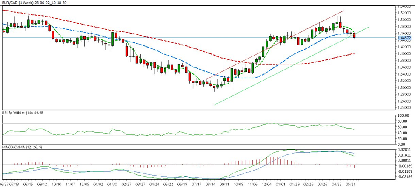This screenshot has width=415, height=193.
Task: Click the MACD scale value -0.00189
Action: [404, 166]
